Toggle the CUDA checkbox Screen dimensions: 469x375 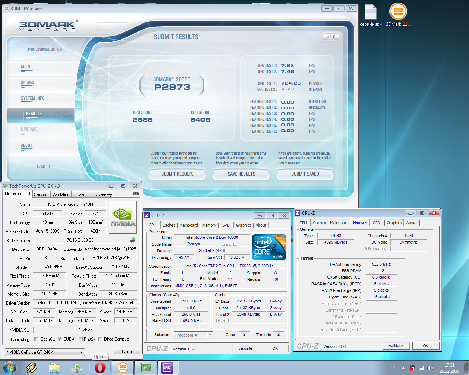pos(60,339)
